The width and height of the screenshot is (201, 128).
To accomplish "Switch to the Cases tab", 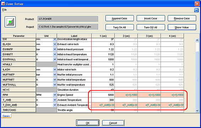I will pyautogui.click(x=6, y=116).
